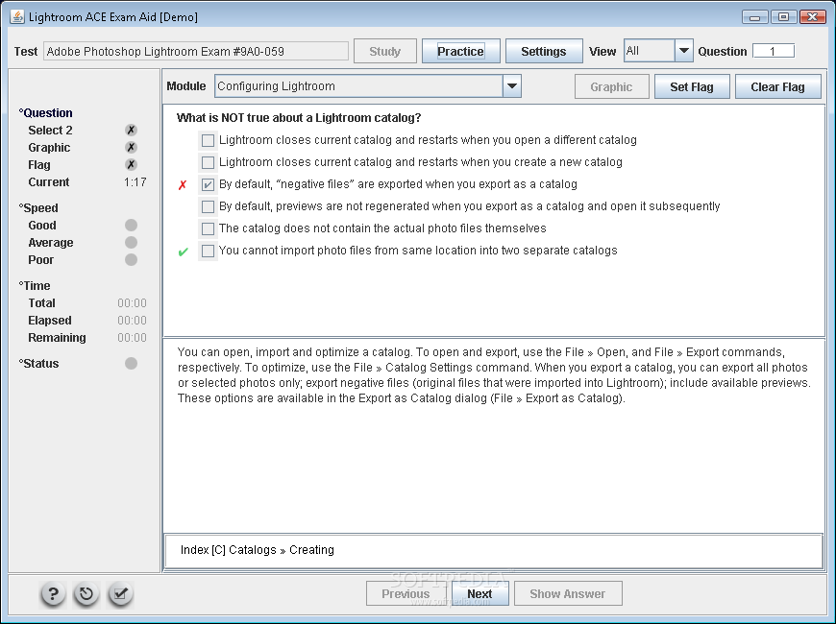Click the Average speed indicator dot
The width and height of the screenshot is (836, 624).
pos(131,243)
